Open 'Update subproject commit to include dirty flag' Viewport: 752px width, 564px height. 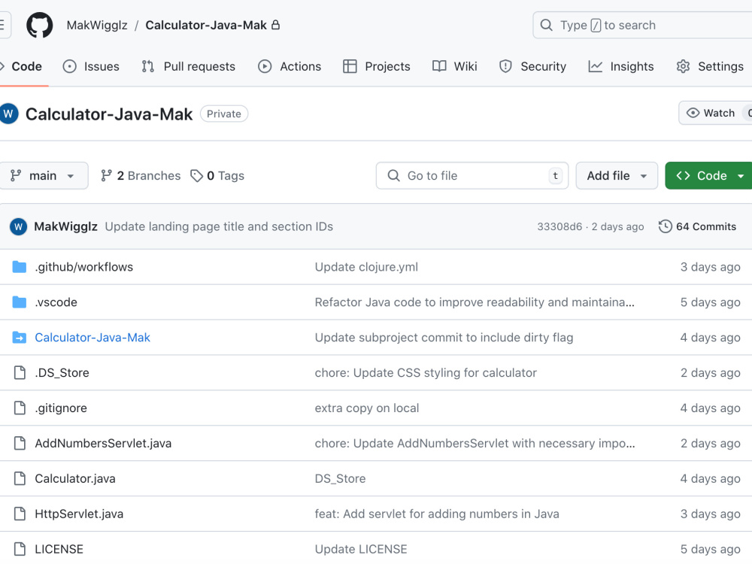444,338
